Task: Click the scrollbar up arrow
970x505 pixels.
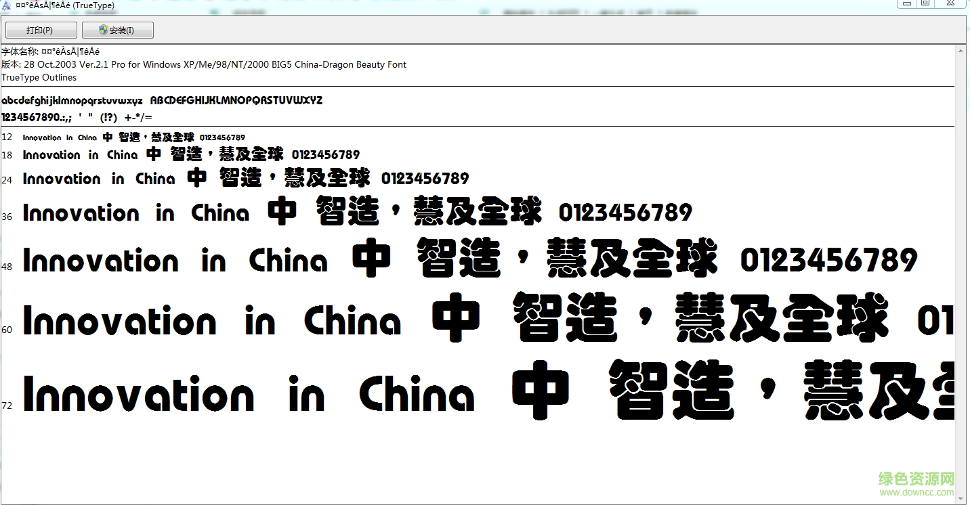Action: (x=961, y=50)
